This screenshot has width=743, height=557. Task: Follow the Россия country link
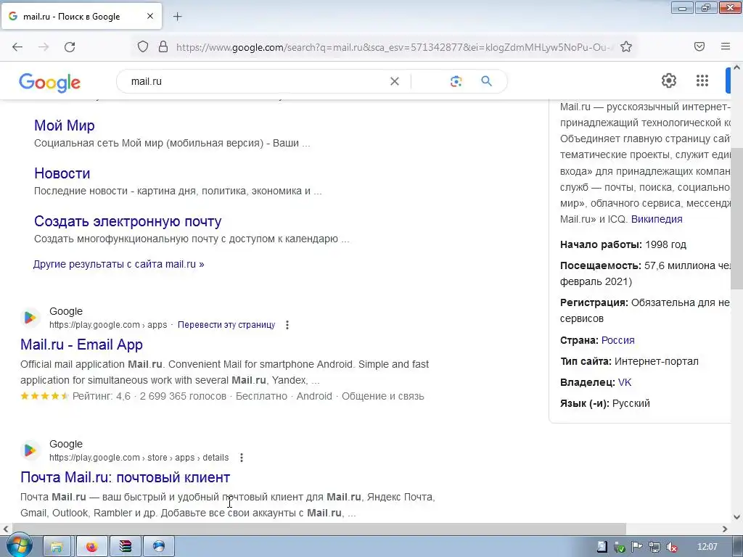point(618,341)
